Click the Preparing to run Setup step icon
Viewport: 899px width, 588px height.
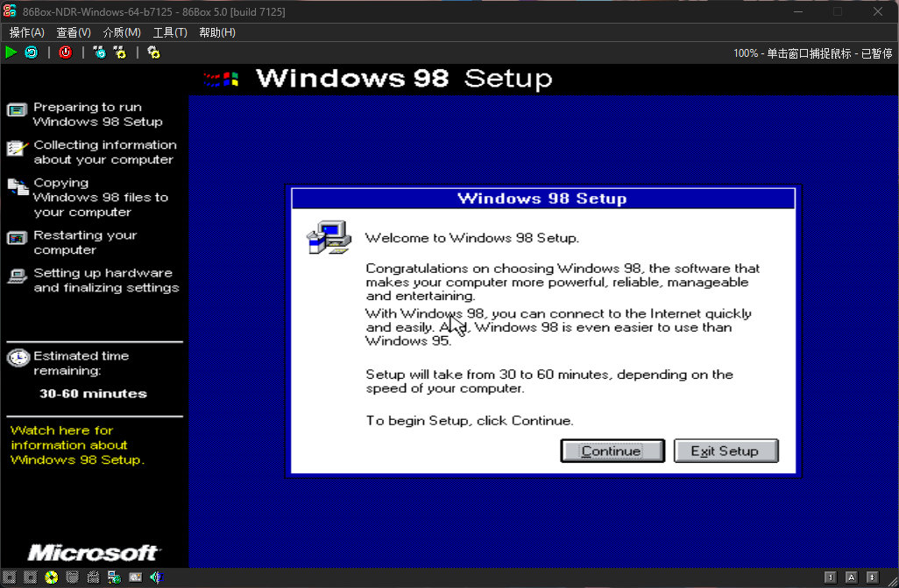coord(17,110)
